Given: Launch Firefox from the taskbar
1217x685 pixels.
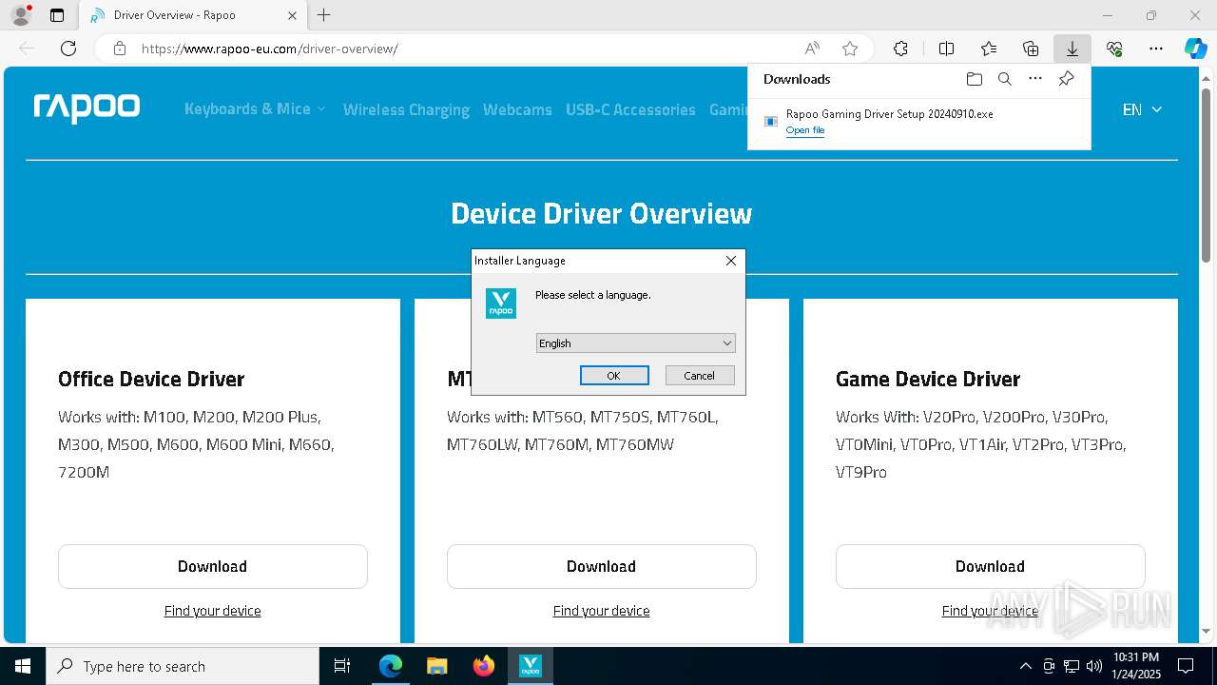Looking at the screenshot, I should pyautogui.click(x=483, y=666).
